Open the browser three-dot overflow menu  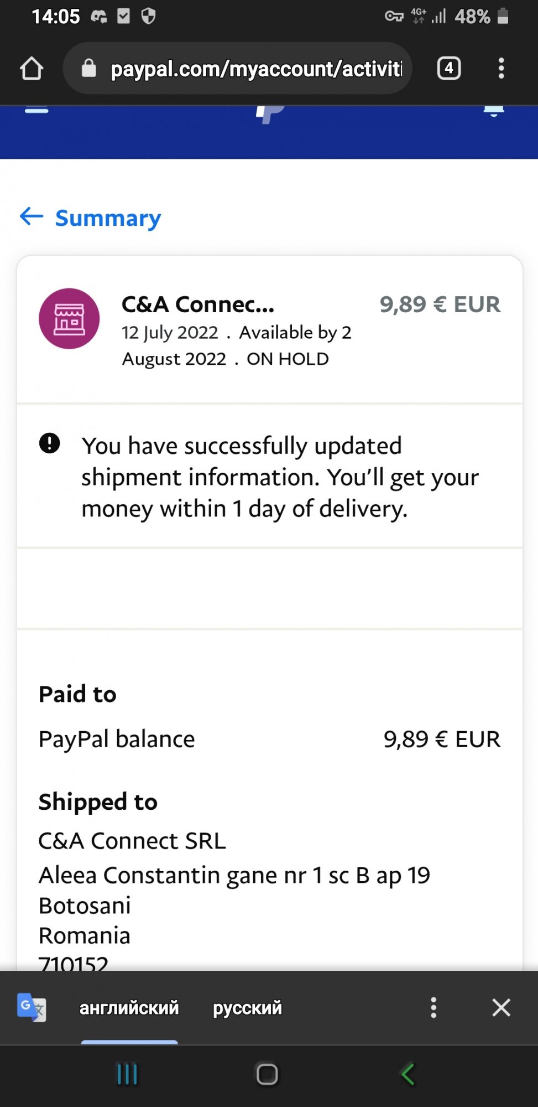pos(501,69)
